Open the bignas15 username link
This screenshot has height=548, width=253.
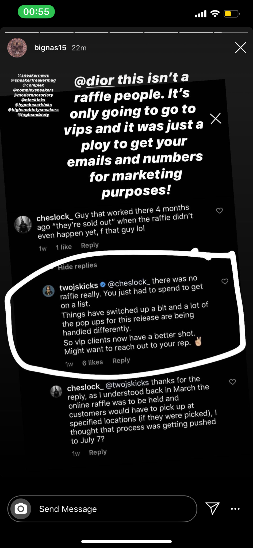coord(50,48)
